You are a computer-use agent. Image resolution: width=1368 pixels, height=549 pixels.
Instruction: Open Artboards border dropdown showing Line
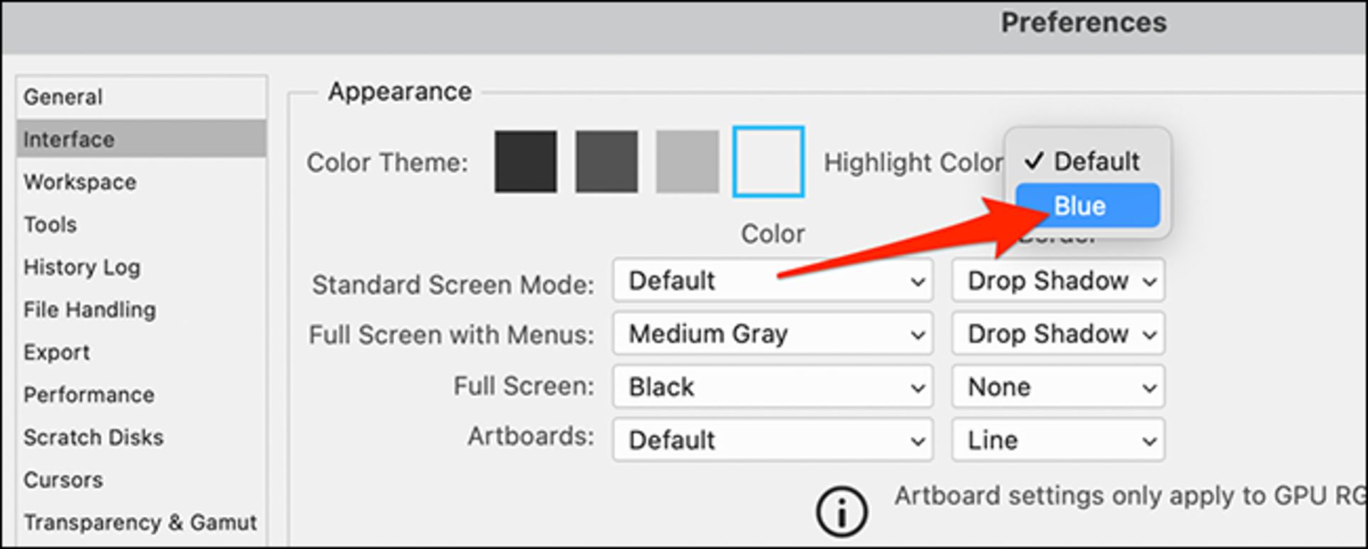(x=1058, y=440)
